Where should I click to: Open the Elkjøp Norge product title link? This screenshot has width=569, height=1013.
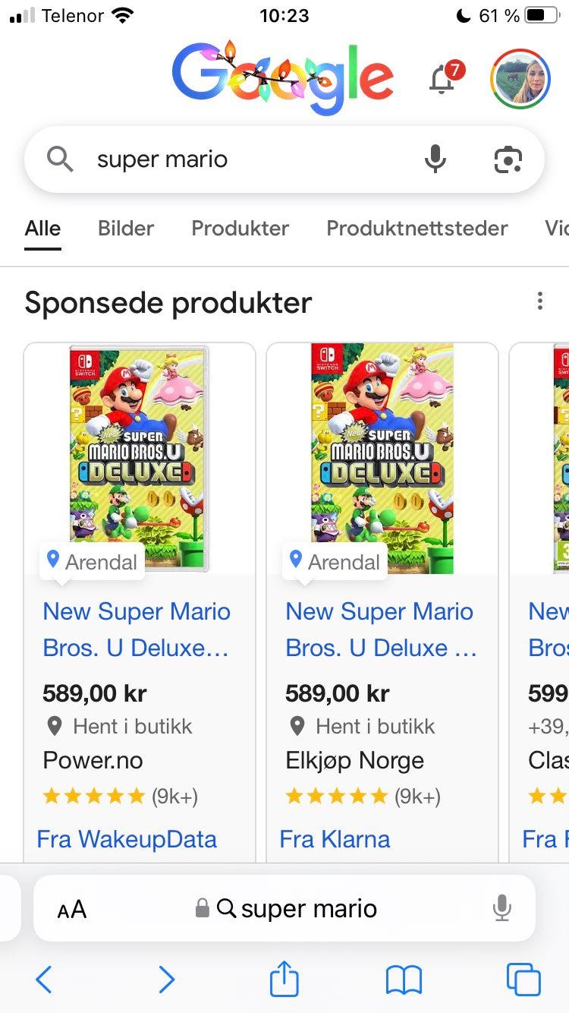pyautogui.click(x=380, y=630)
